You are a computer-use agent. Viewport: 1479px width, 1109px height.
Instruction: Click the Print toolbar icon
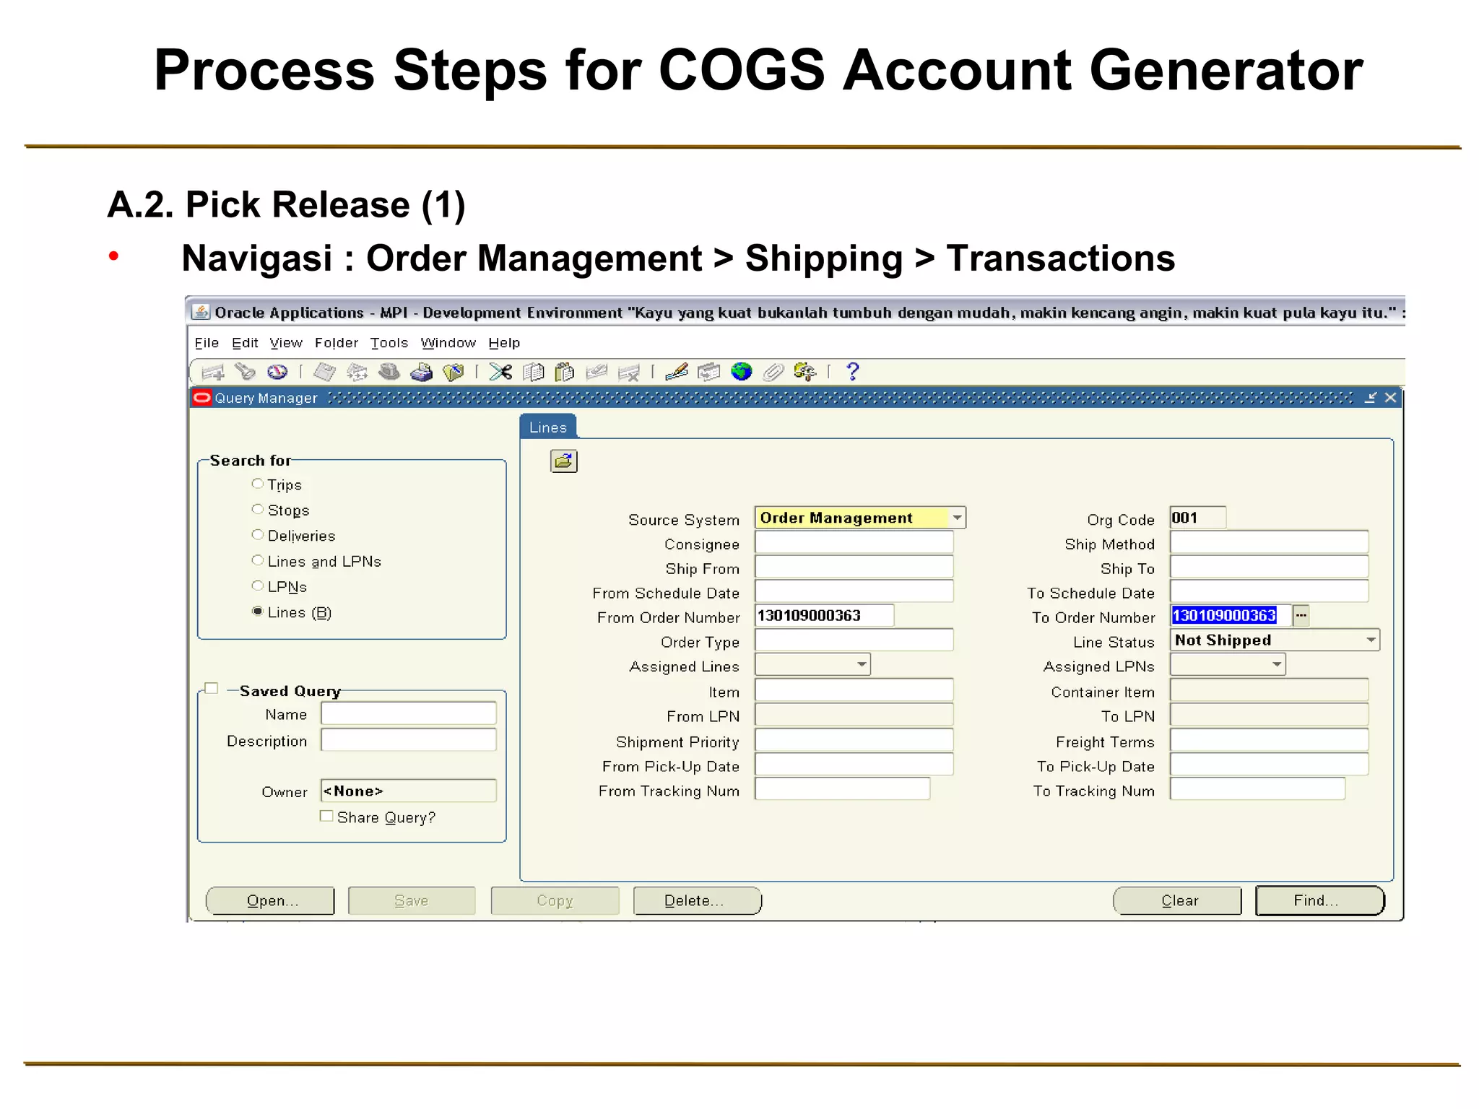(422, 372)
